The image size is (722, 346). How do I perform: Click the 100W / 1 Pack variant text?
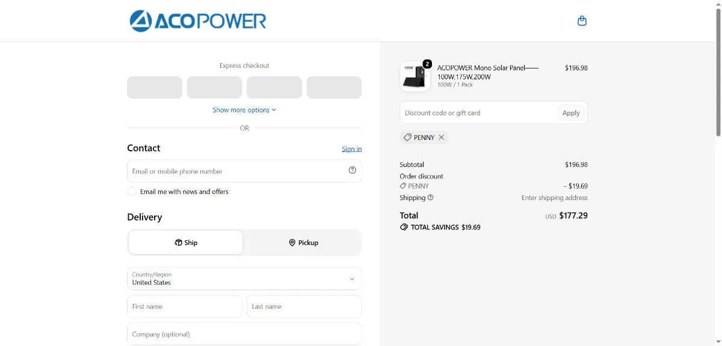[455, 85]
